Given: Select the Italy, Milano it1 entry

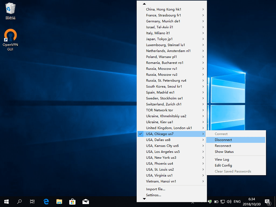Looking at the screenshot, I should (172, 33).
